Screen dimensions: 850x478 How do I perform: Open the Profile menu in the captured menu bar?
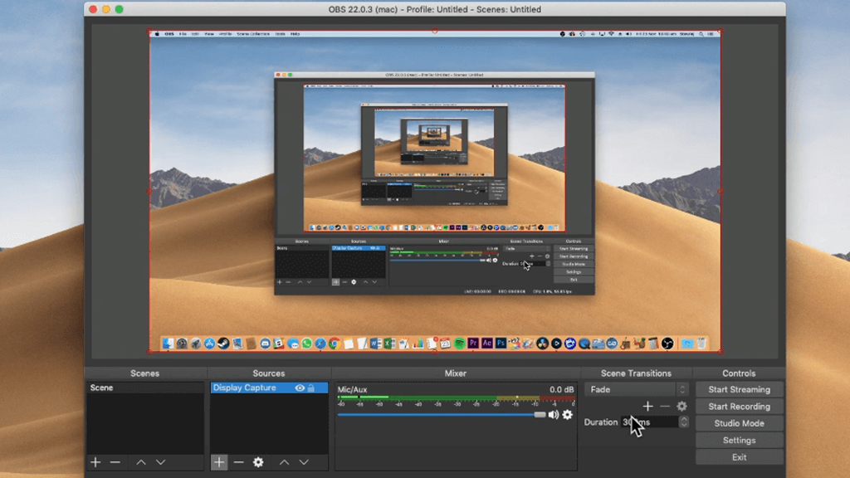[226, 34]
